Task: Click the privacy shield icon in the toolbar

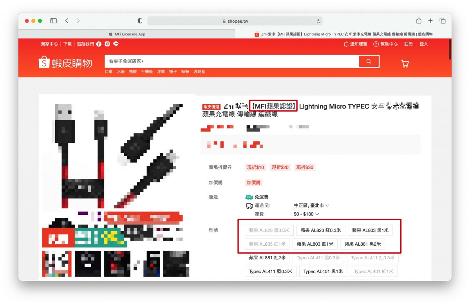Action: point(140,21)
